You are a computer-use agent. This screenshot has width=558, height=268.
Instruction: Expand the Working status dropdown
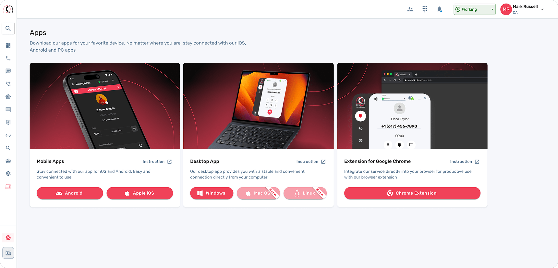click(474, 9)
